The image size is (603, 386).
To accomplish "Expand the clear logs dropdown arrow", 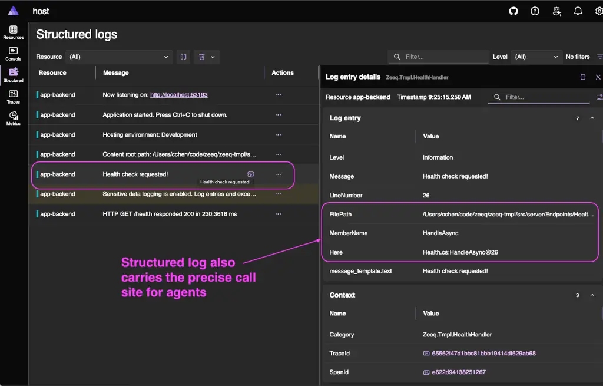I will pos(213,57).
